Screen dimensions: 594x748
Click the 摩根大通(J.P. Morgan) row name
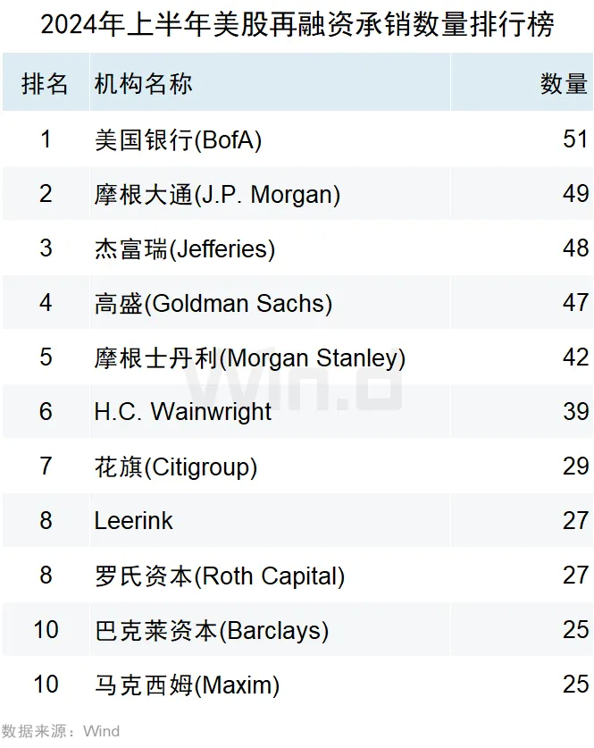click(217, 194)
